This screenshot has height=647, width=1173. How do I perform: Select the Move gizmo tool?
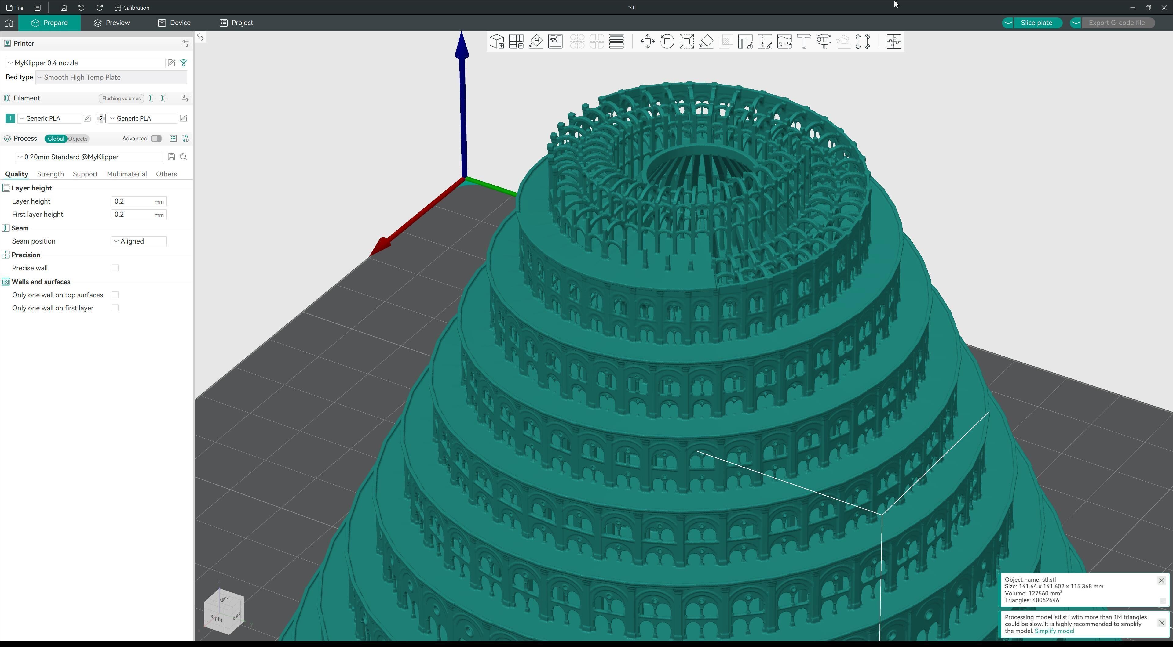click(x=647, y=42)
